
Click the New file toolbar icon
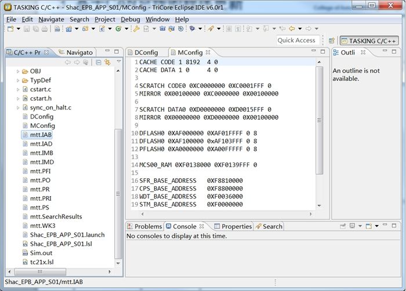click(10, 28)
